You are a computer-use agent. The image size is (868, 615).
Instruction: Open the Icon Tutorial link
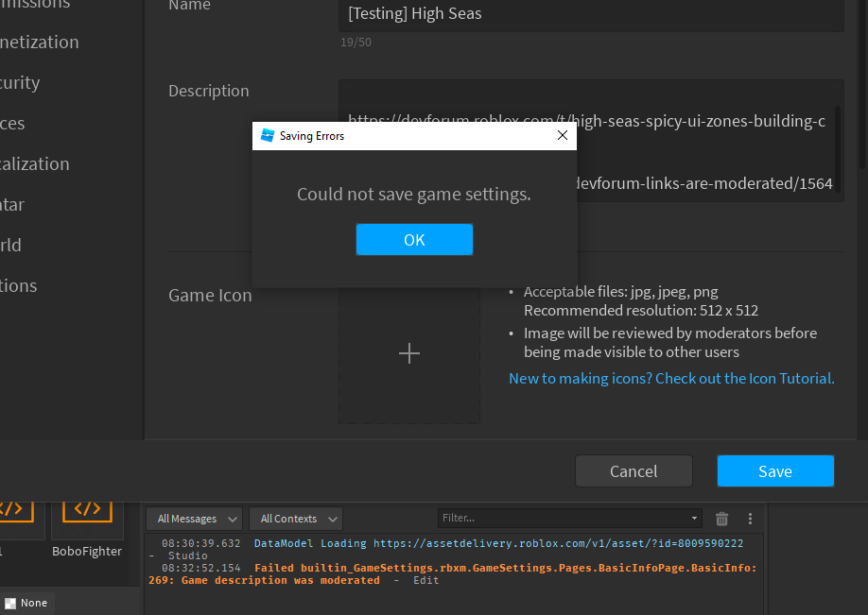671,378
